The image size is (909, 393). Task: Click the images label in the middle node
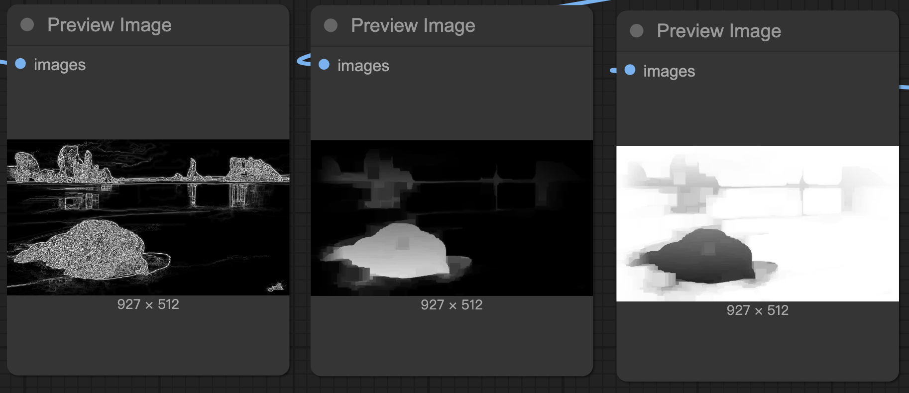363,66
